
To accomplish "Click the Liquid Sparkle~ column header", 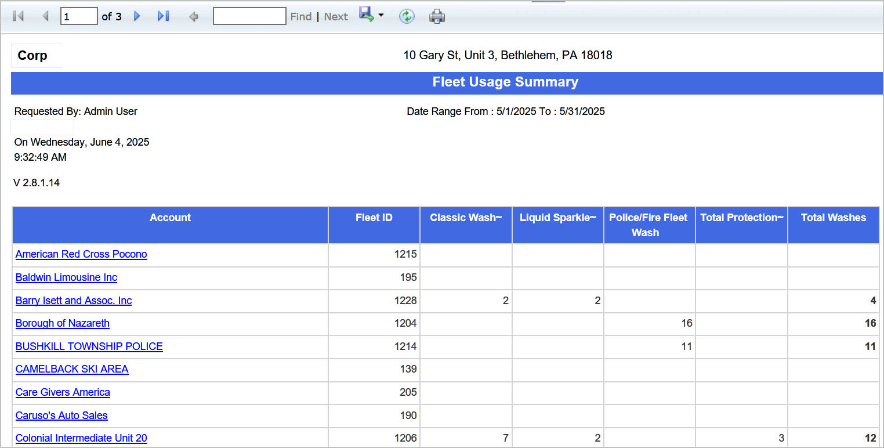I will (558, 225).
